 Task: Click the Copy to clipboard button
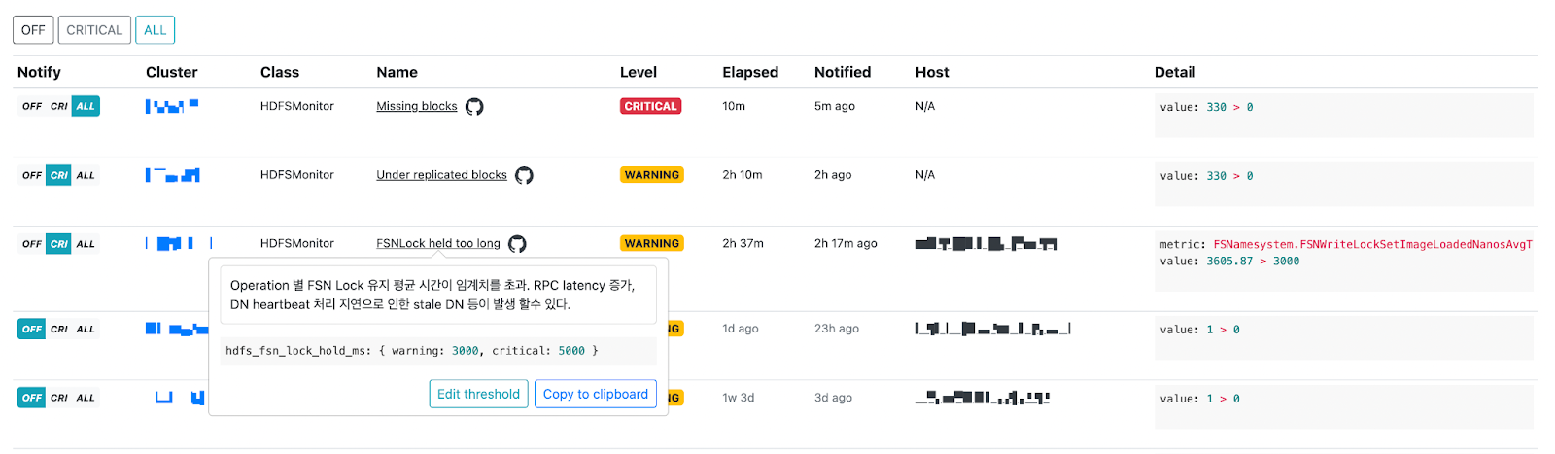[596, 394]
